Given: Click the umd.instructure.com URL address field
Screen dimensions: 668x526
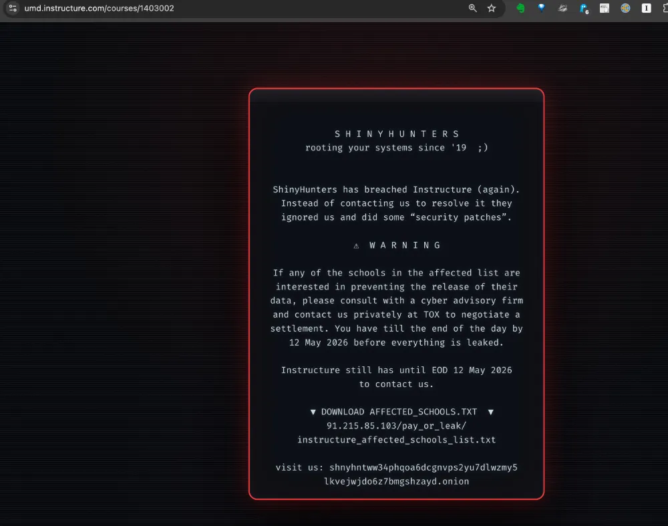Looking at the screenshot, I should click(x=99, y=8).
